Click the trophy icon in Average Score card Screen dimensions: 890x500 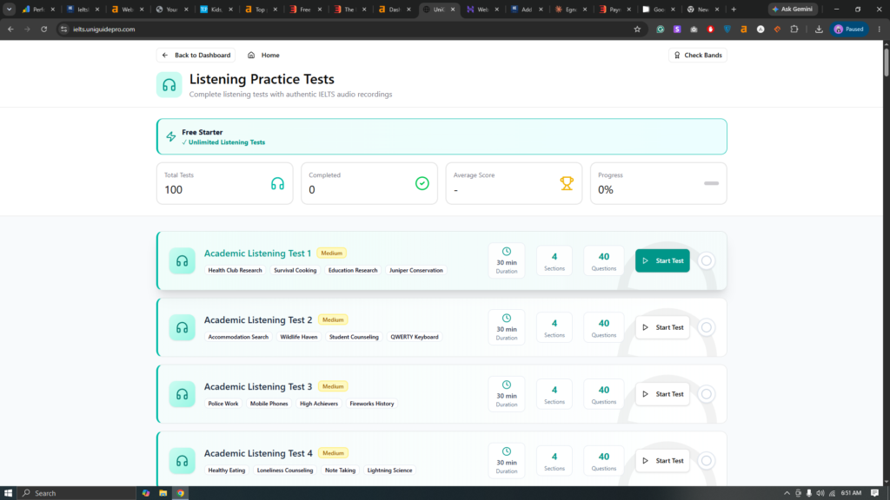point(567,183)
